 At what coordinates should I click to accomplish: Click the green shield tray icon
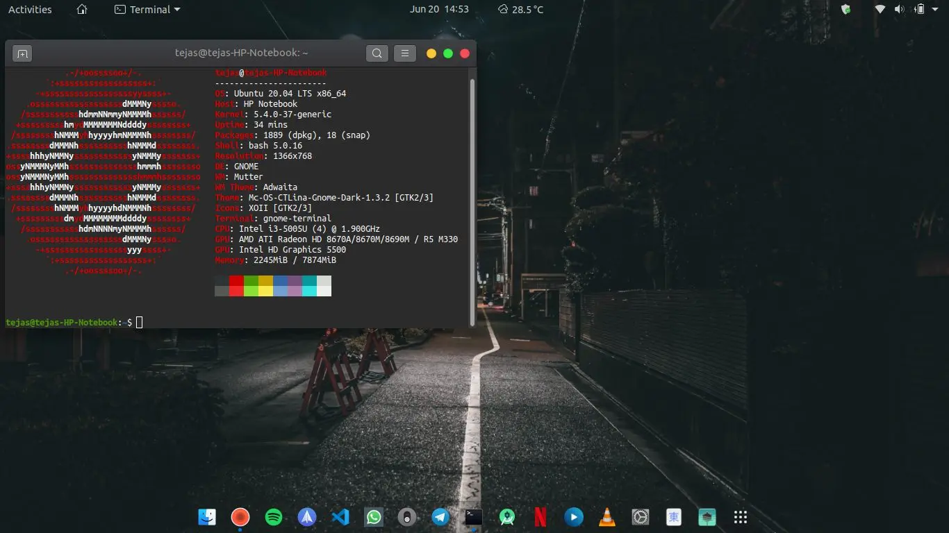(845, 10)
